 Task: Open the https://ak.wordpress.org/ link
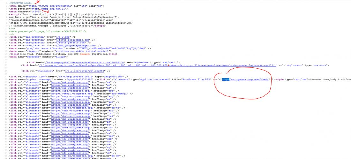click(x=71, y=82)
